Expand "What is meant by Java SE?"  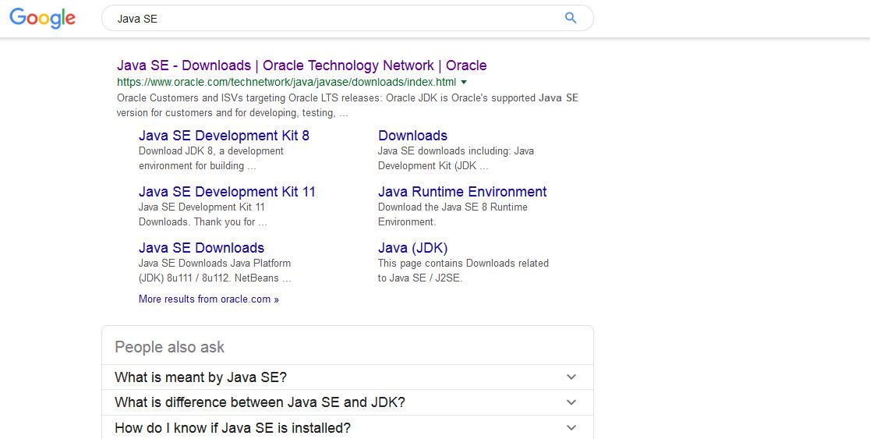coord(200,377)
